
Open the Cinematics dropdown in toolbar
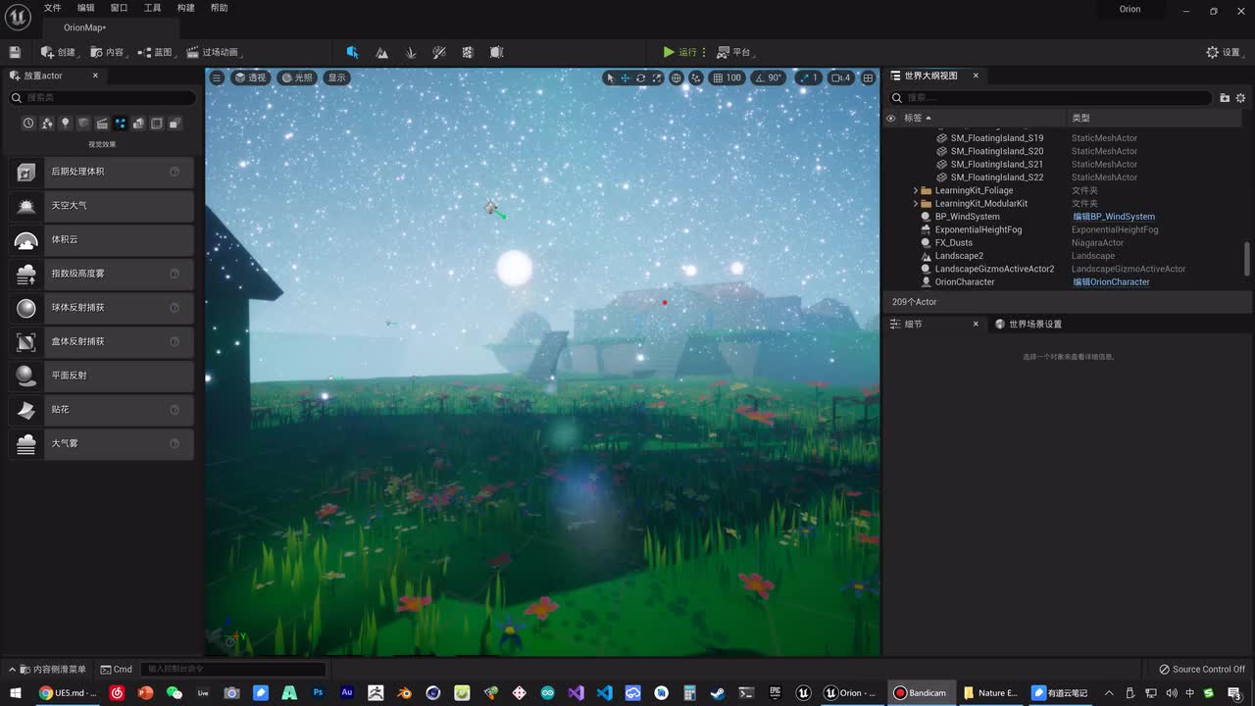click(x=214, y=52)
